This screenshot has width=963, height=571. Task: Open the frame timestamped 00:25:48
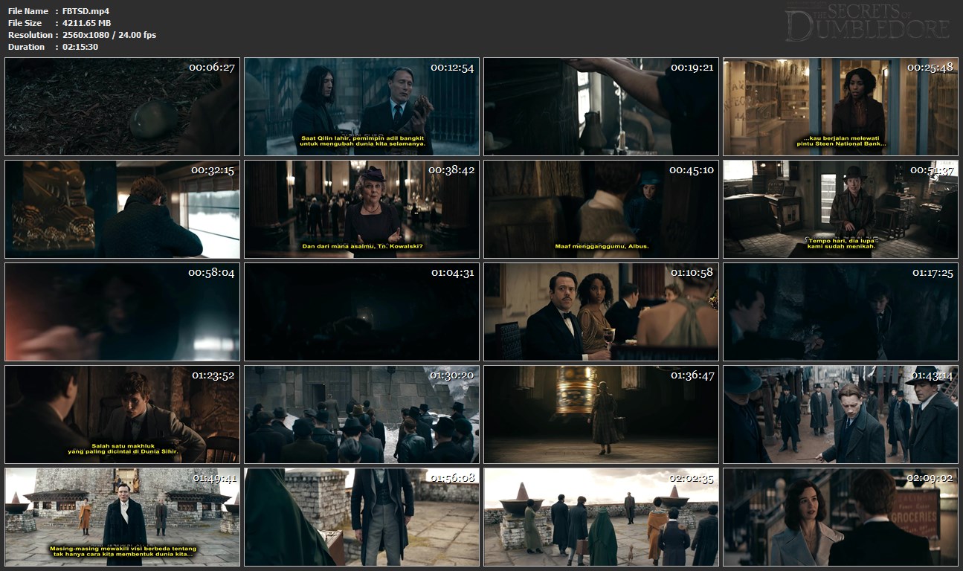[841, 107]
